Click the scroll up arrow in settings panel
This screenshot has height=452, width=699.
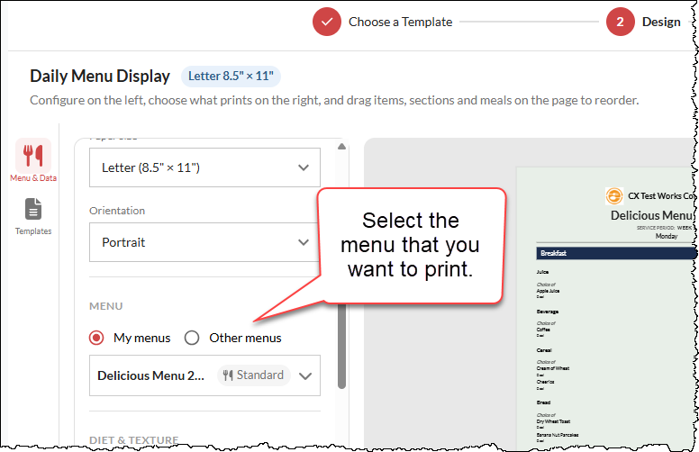coord(341,147)
